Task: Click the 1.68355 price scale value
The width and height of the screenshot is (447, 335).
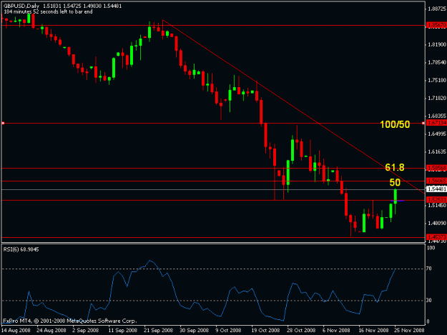Action: 437,116
